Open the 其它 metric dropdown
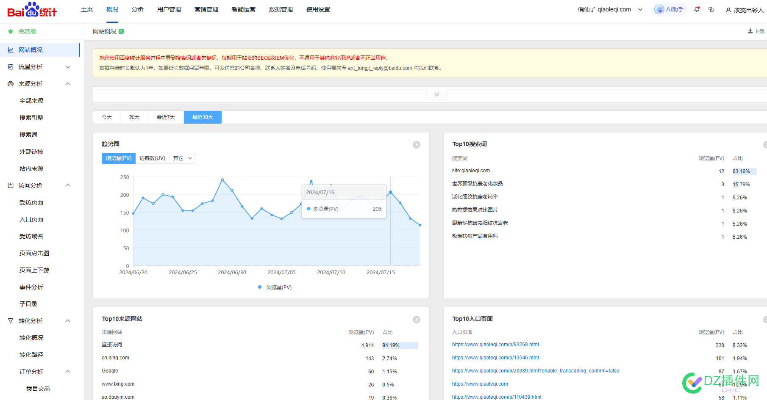The height and width of the screenshot is (400, 767). click(x=182, y=158)
